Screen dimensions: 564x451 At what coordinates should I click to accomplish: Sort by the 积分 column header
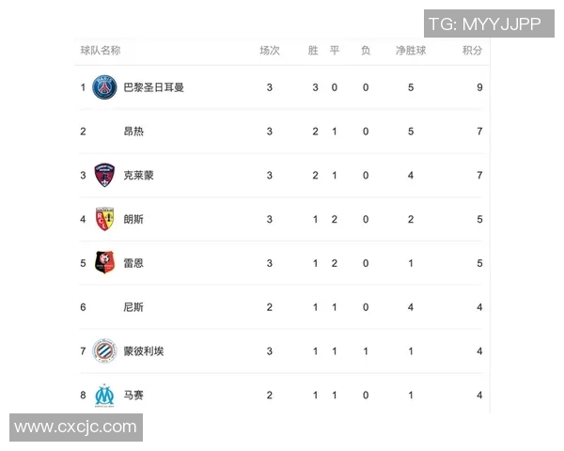472,51
